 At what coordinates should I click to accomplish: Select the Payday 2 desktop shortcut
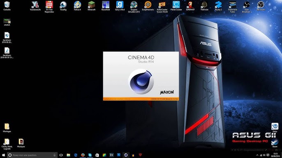click(x=218, y=6)
